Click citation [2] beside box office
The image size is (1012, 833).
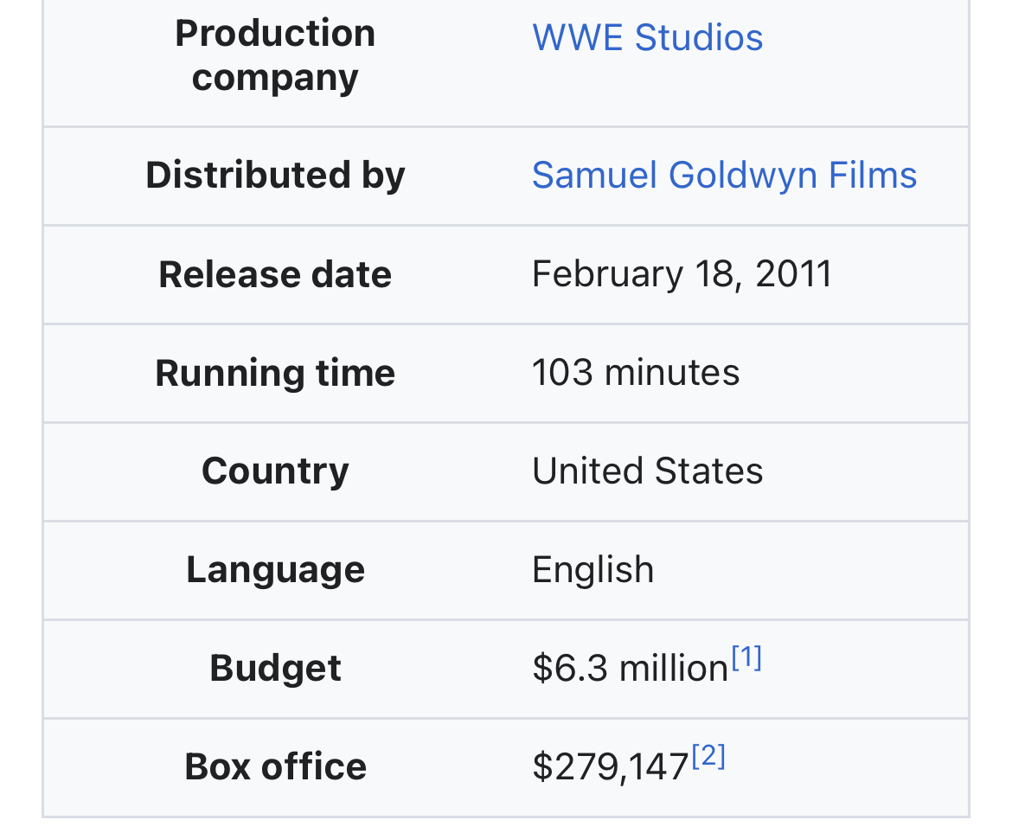[709, 758]
